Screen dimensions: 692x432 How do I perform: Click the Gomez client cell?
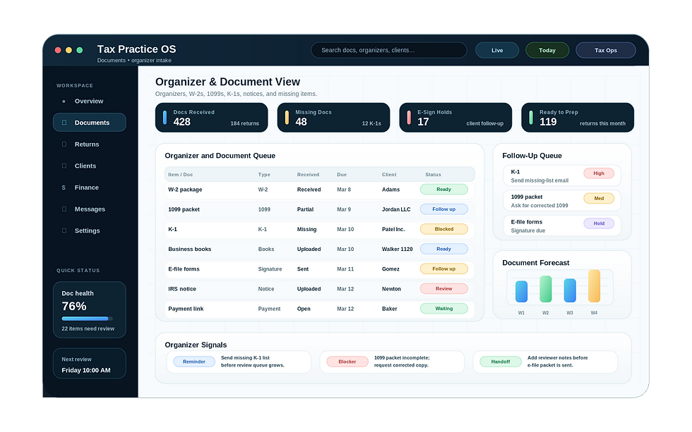390,269
